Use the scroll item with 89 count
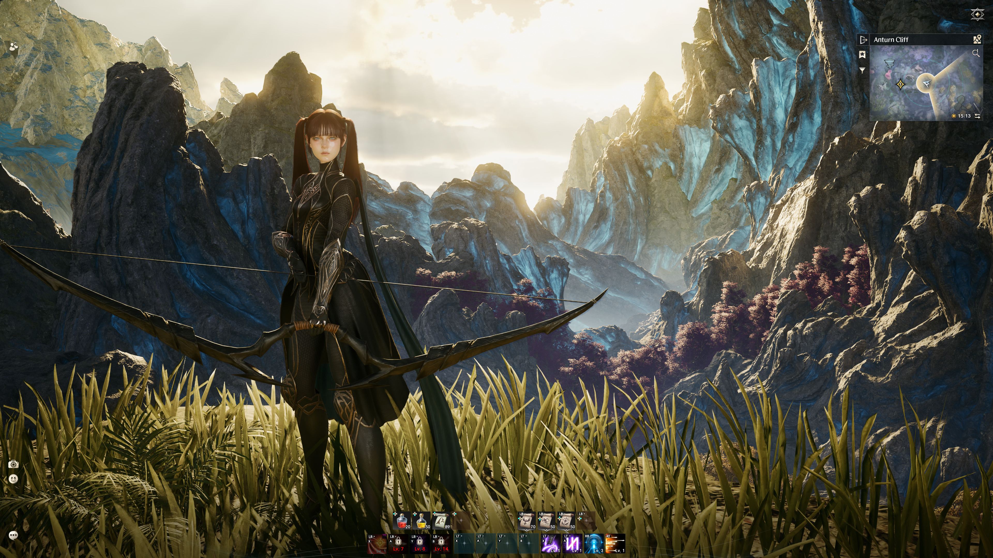993x558 pixels. (x=441, y=521)
